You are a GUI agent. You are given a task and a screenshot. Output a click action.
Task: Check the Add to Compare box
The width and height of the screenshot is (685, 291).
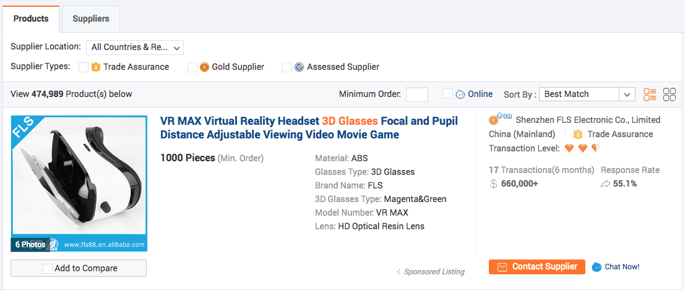tap(48, 268)
